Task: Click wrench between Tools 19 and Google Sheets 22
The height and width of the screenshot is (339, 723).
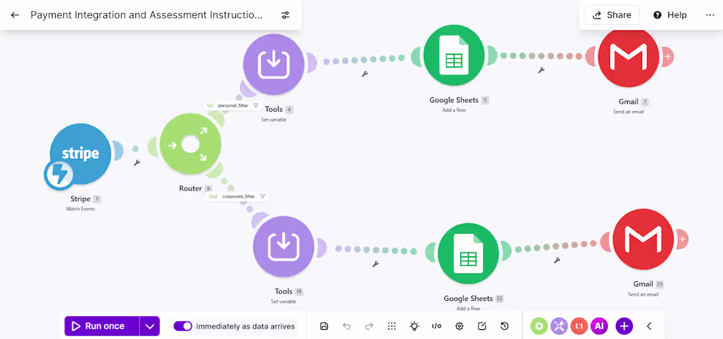Action: point(375,264)
